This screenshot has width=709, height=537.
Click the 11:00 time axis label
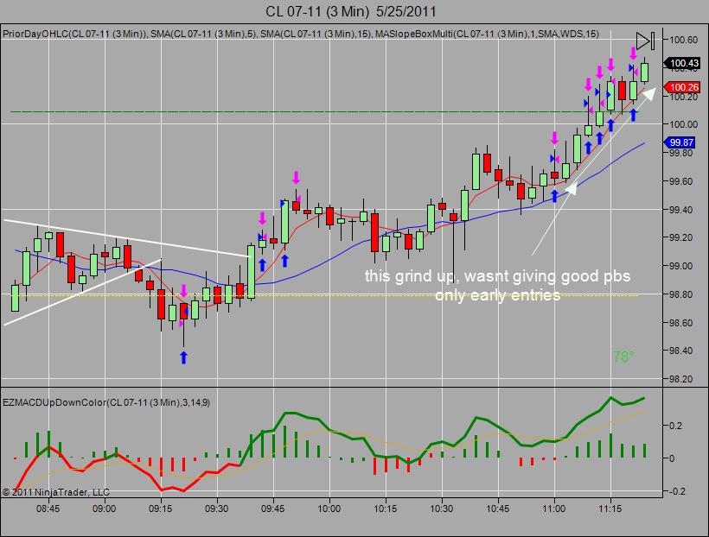pyautogui.click(x=554, y=509)
